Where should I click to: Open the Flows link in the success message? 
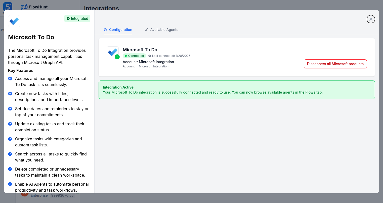(310, 92)
